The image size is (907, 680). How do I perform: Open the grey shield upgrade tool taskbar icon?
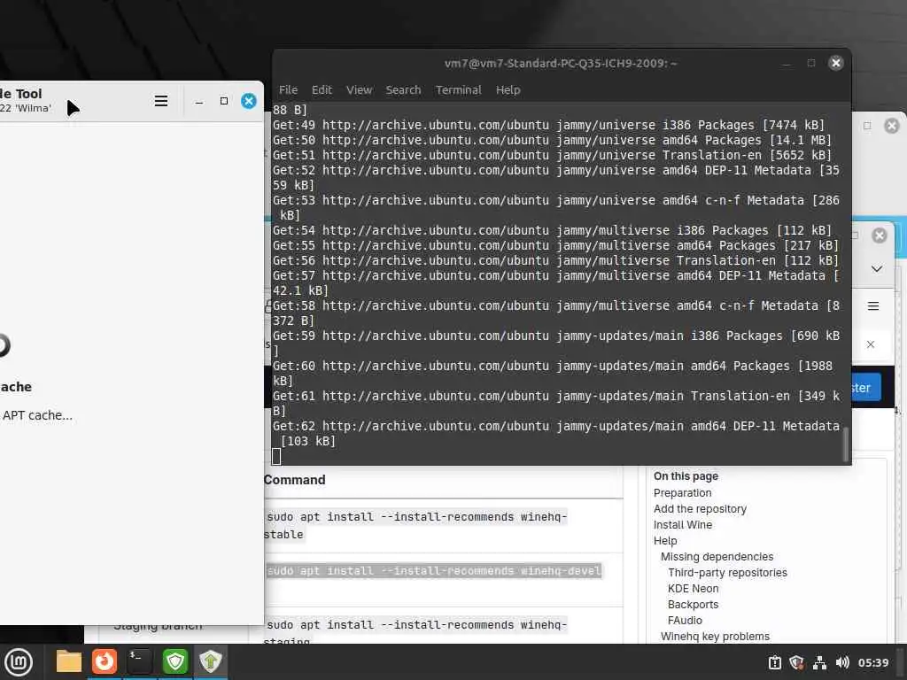click(x=211, y=661)
